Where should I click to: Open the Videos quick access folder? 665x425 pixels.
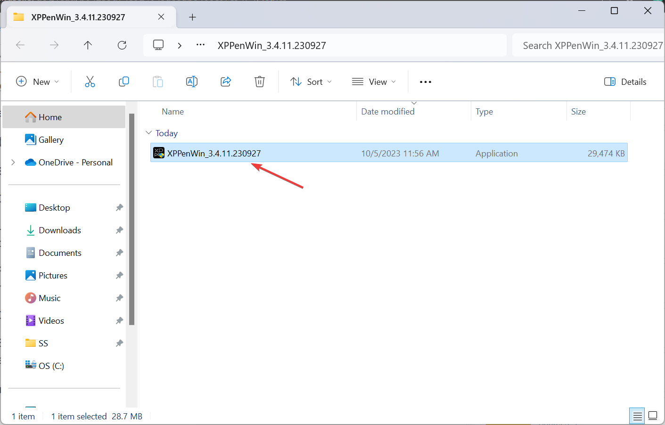[x=51, y=320]
